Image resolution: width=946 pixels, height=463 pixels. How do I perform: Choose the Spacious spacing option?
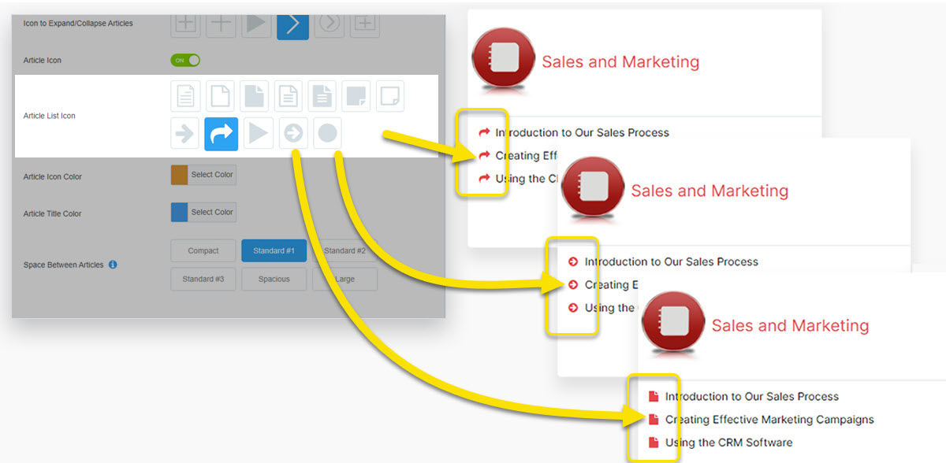pos(274,279)
